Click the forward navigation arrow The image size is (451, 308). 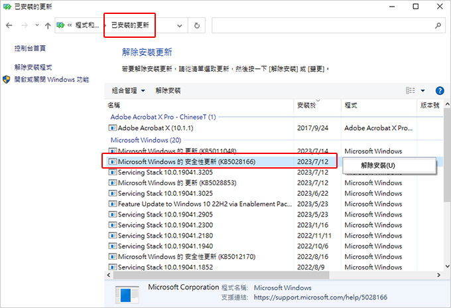(25, 25)
